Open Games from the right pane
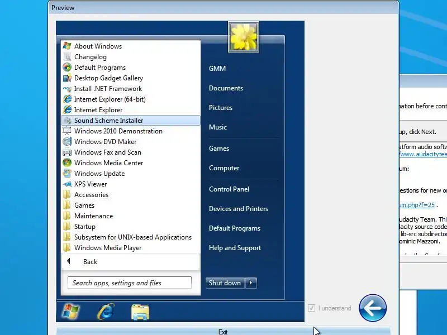Image resolution: width=447 pixels, height=335 pixels. click(x=218, y=149)
